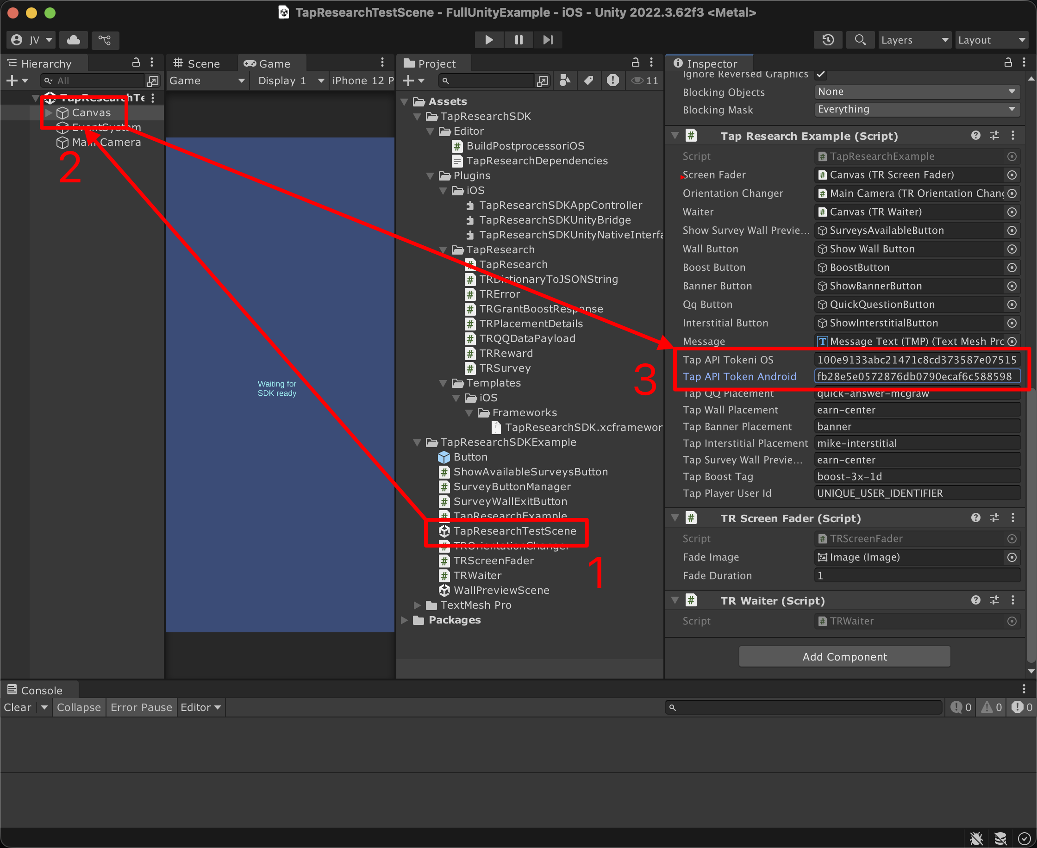
Task: Select BuildPostprocessoriOS script
Action: click(519, 146)
